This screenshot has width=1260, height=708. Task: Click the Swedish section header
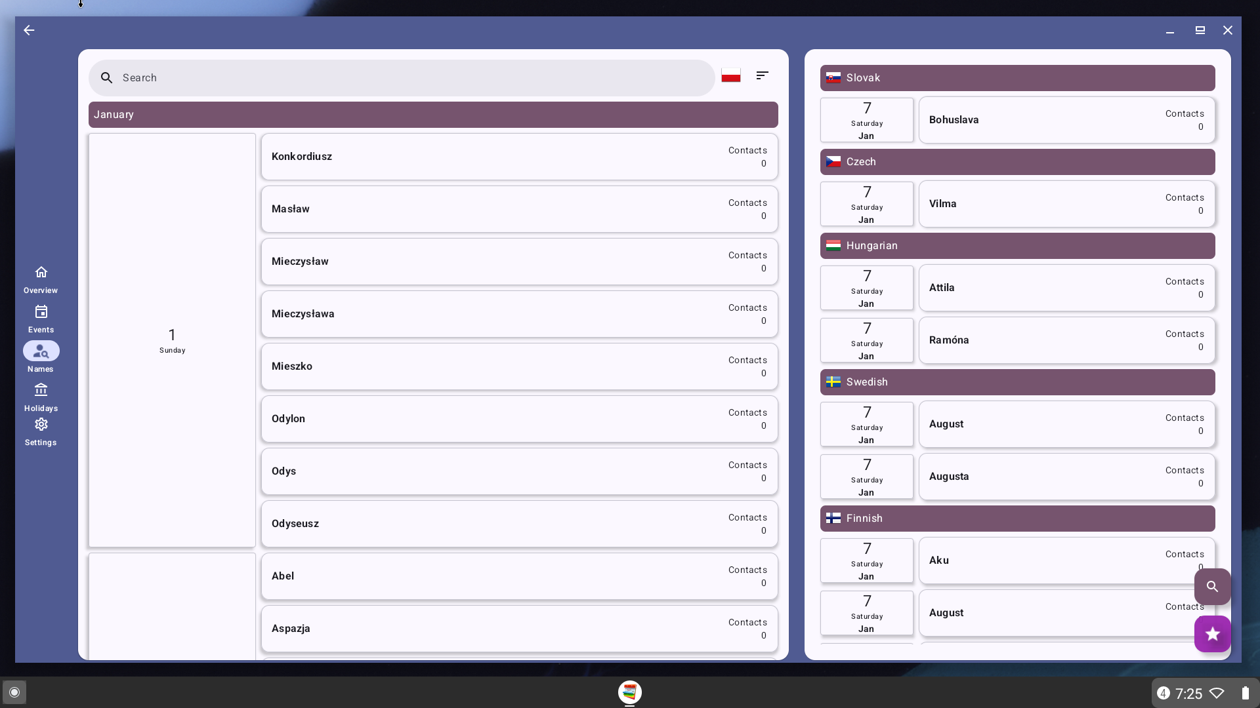1017,382
